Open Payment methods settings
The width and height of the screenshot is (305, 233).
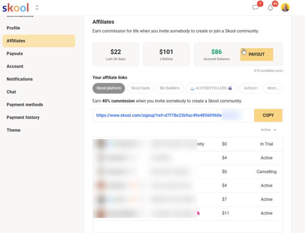[25, 104]
